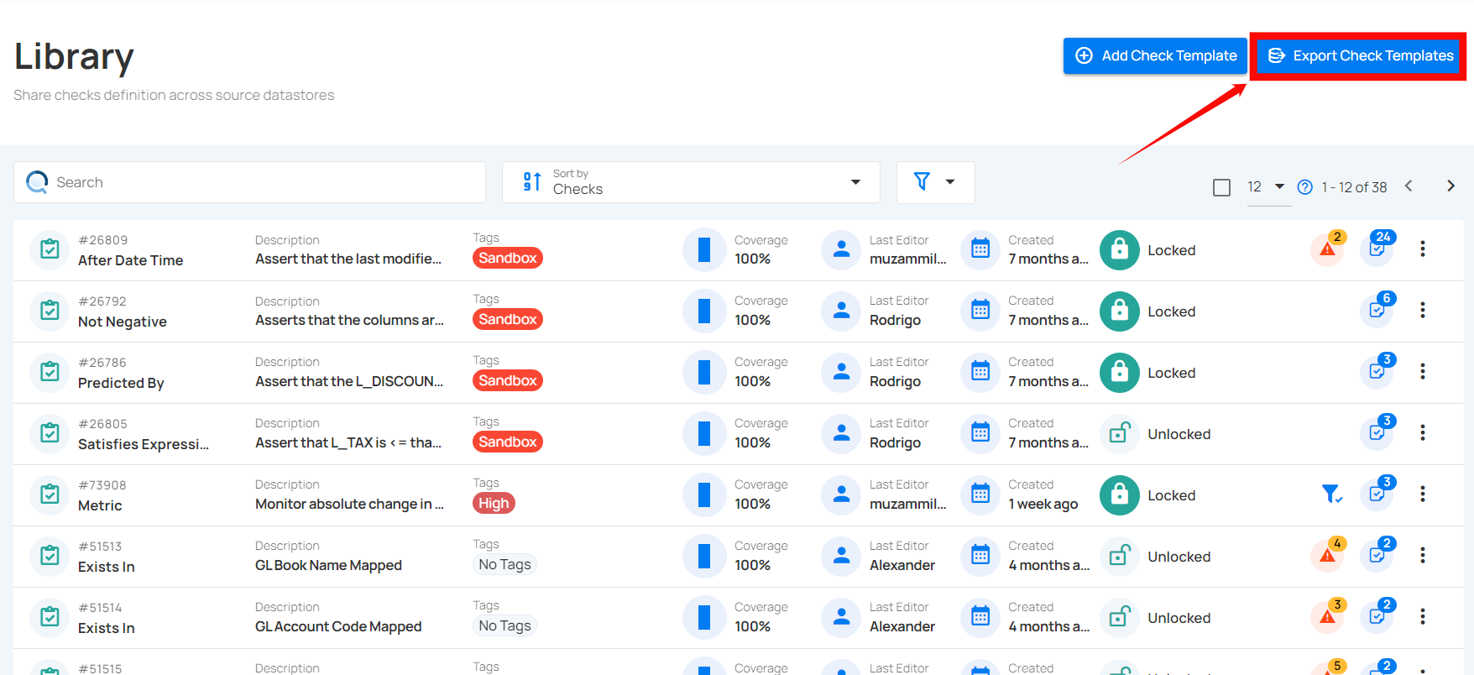Select the After Date Time template name
Image resolution: width=1474 pixels, height=675 pixels.
tap(130, 260)
